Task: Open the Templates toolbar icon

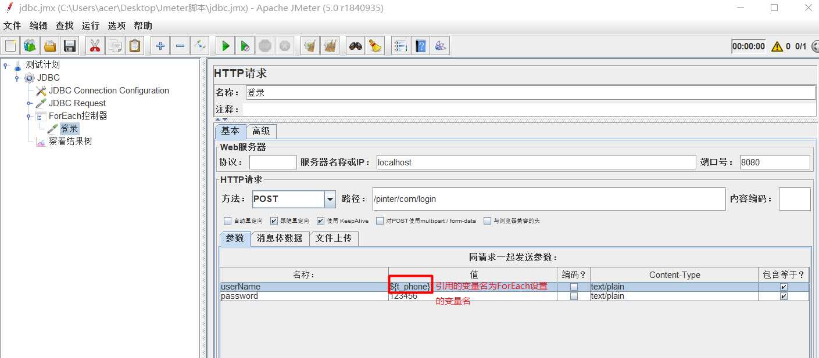Action: tap(30, 46)
